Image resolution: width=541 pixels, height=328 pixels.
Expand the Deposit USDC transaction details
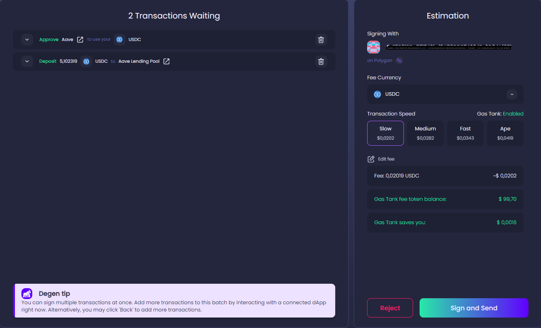(x=27, y=61)
